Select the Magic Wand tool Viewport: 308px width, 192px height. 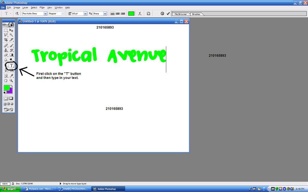(x=11, y=35)
